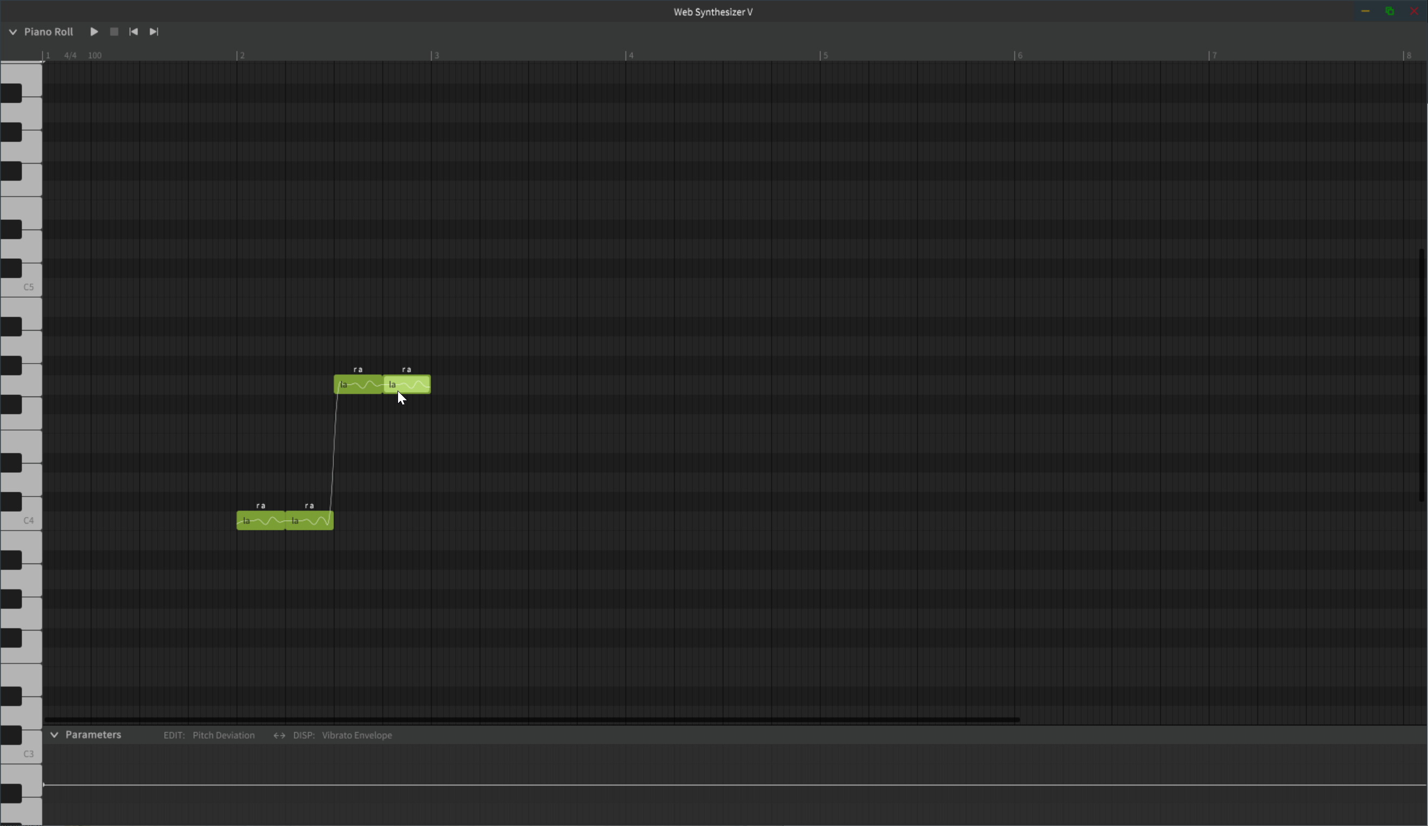Swap the EDIT and DISP parameters with the arrow icon
This screenshot has height=826, width=1428.
point(279,735)
